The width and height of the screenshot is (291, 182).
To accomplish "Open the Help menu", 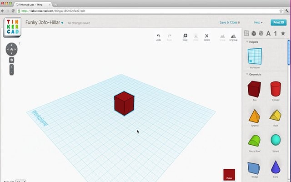I will [x=258, y=22].
